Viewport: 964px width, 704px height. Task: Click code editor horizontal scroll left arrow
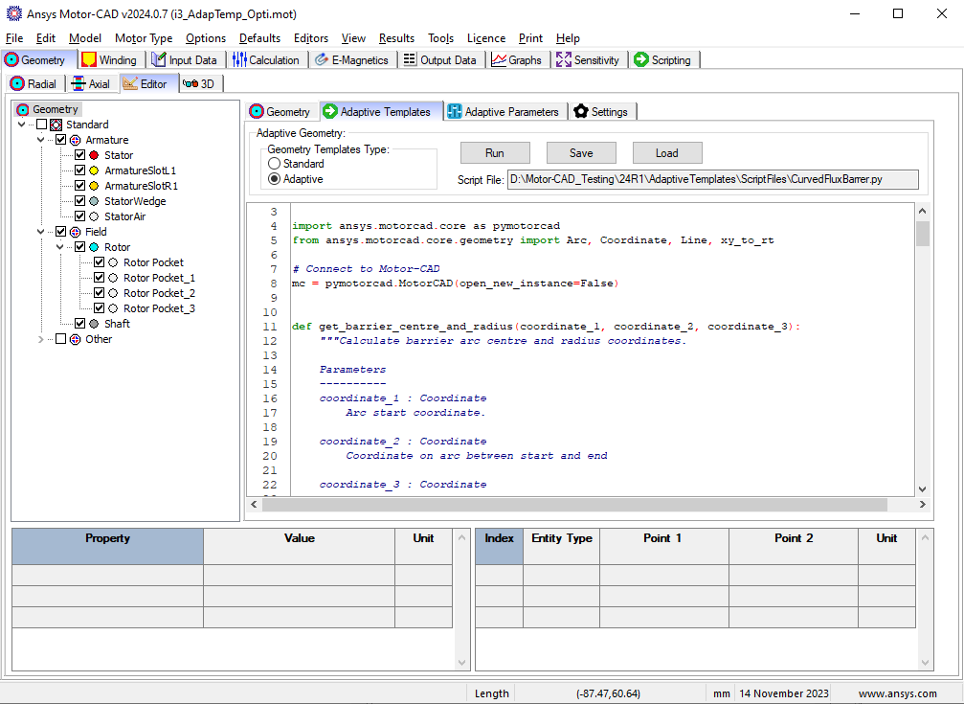pos(254,505)
